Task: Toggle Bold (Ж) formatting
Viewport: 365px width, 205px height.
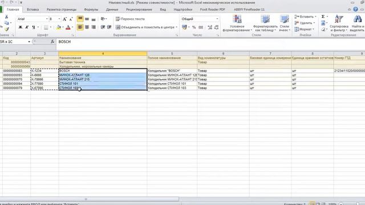Action: tap(21, 27)
